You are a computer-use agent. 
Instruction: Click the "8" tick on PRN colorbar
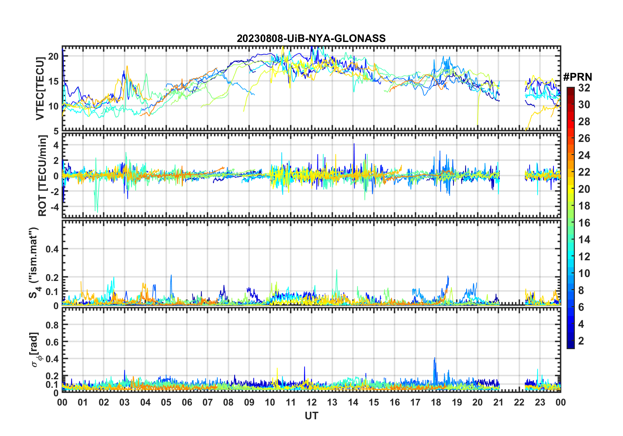[x=581, y=290]
